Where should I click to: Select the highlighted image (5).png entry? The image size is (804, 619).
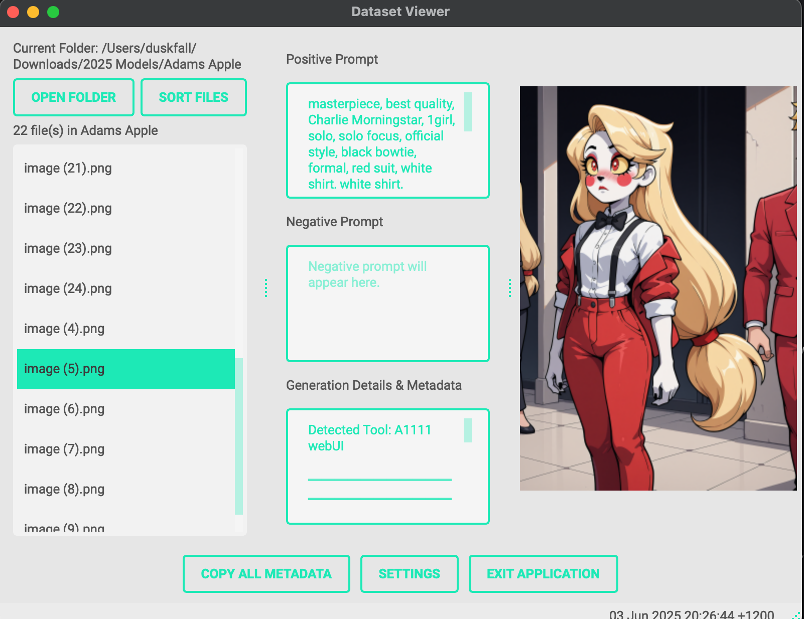pyautogui.click(x=126, y=369)
